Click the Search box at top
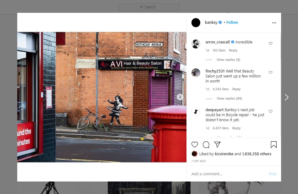Viewport: 298px width, 194px height. tap(149, 7)
